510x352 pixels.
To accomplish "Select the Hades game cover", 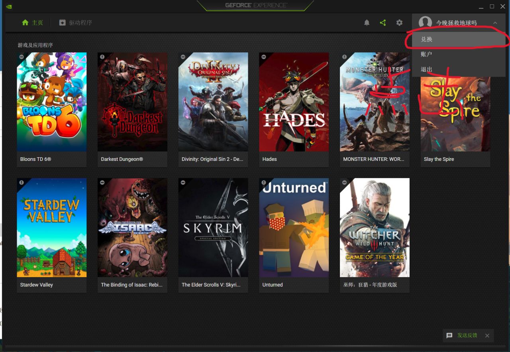I will 294,102.
